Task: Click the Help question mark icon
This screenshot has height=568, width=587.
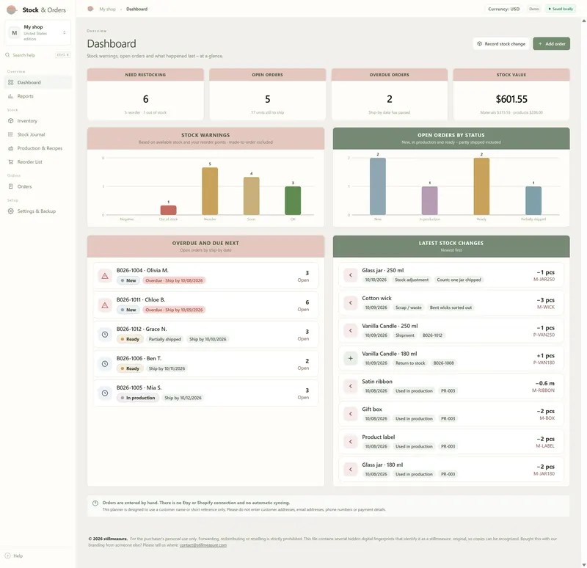Action: click(x=7, y=556)
